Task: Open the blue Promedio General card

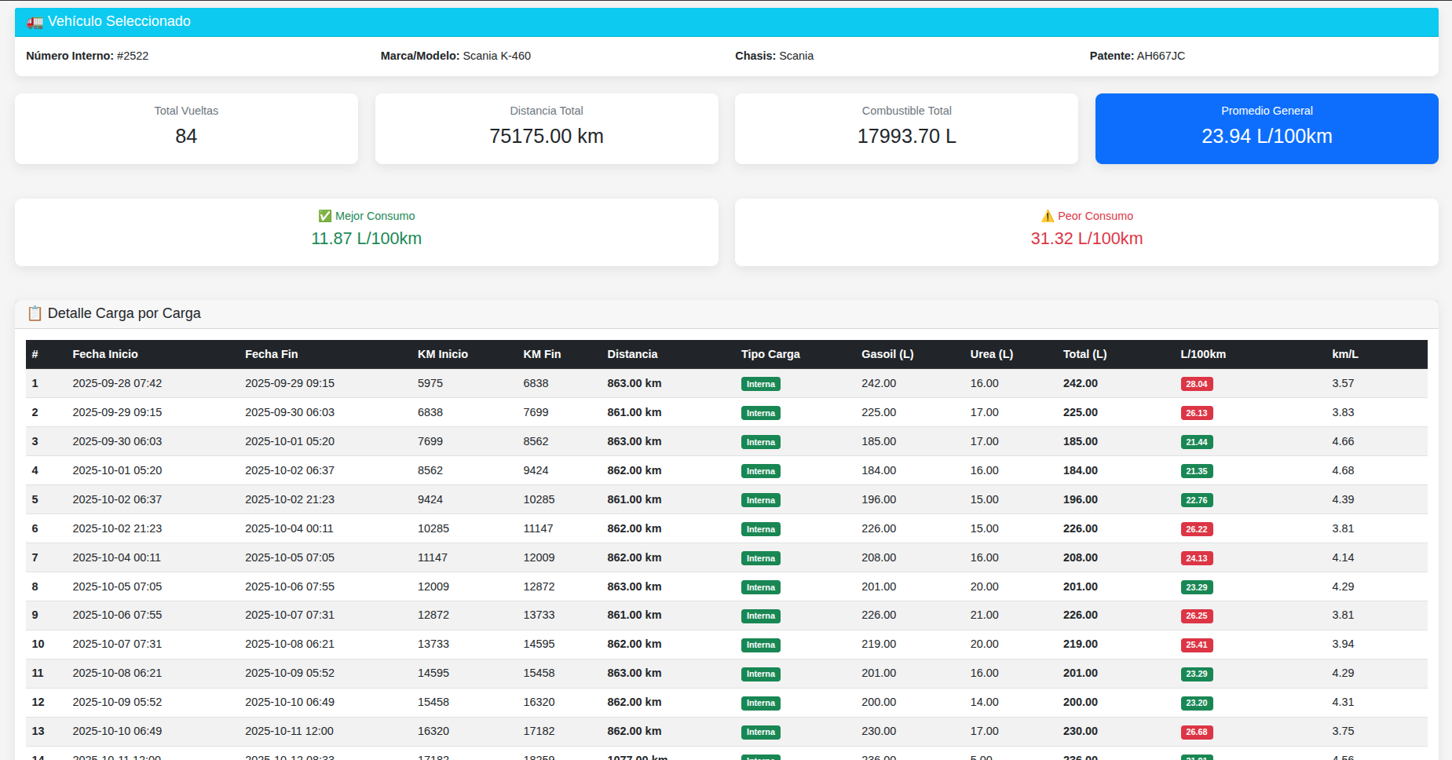Action: coord(1266,129)
